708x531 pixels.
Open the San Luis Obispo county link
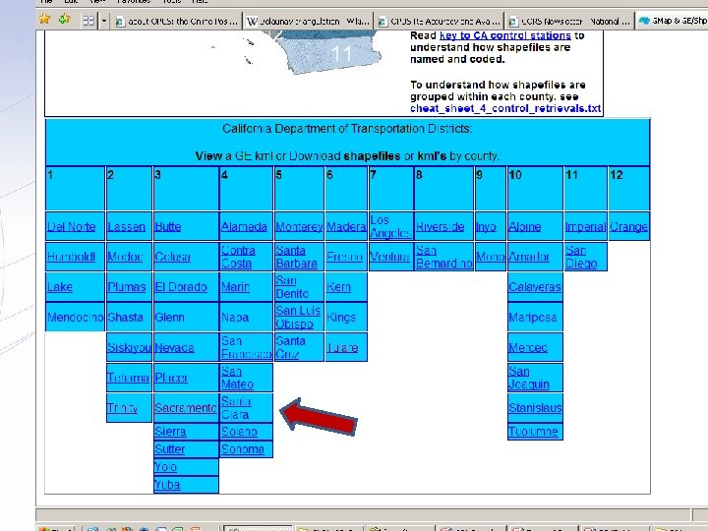(298, 318)
